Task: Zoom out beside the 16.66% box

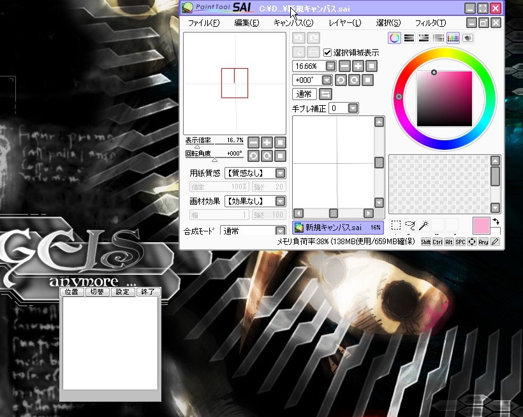Action: click(345, 66)
